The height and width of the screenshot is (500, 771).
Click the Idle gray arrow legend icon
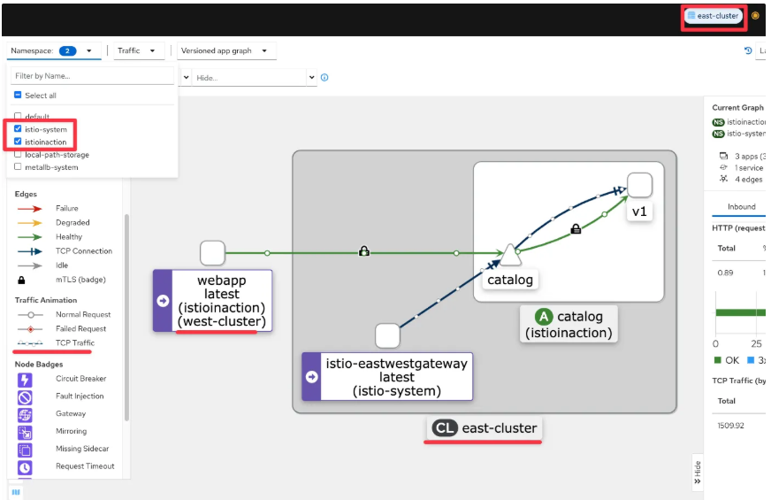coord(29,265)
